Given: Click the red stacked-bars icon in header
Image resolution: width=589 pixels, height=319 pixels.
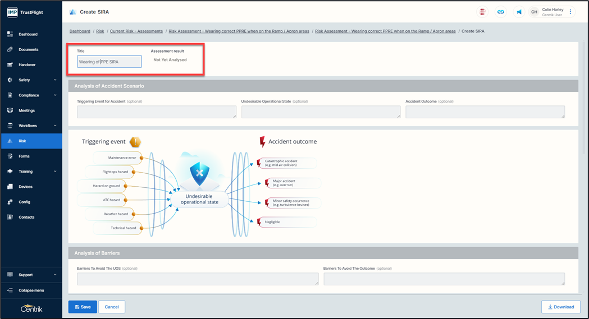Looking at the screenshot, I should pyautogui.click(x=482, y=12).
